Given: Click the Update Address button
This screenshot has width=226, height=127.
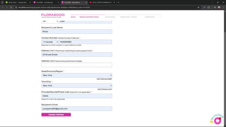Looking at the screenshot, I should [56, 115].
